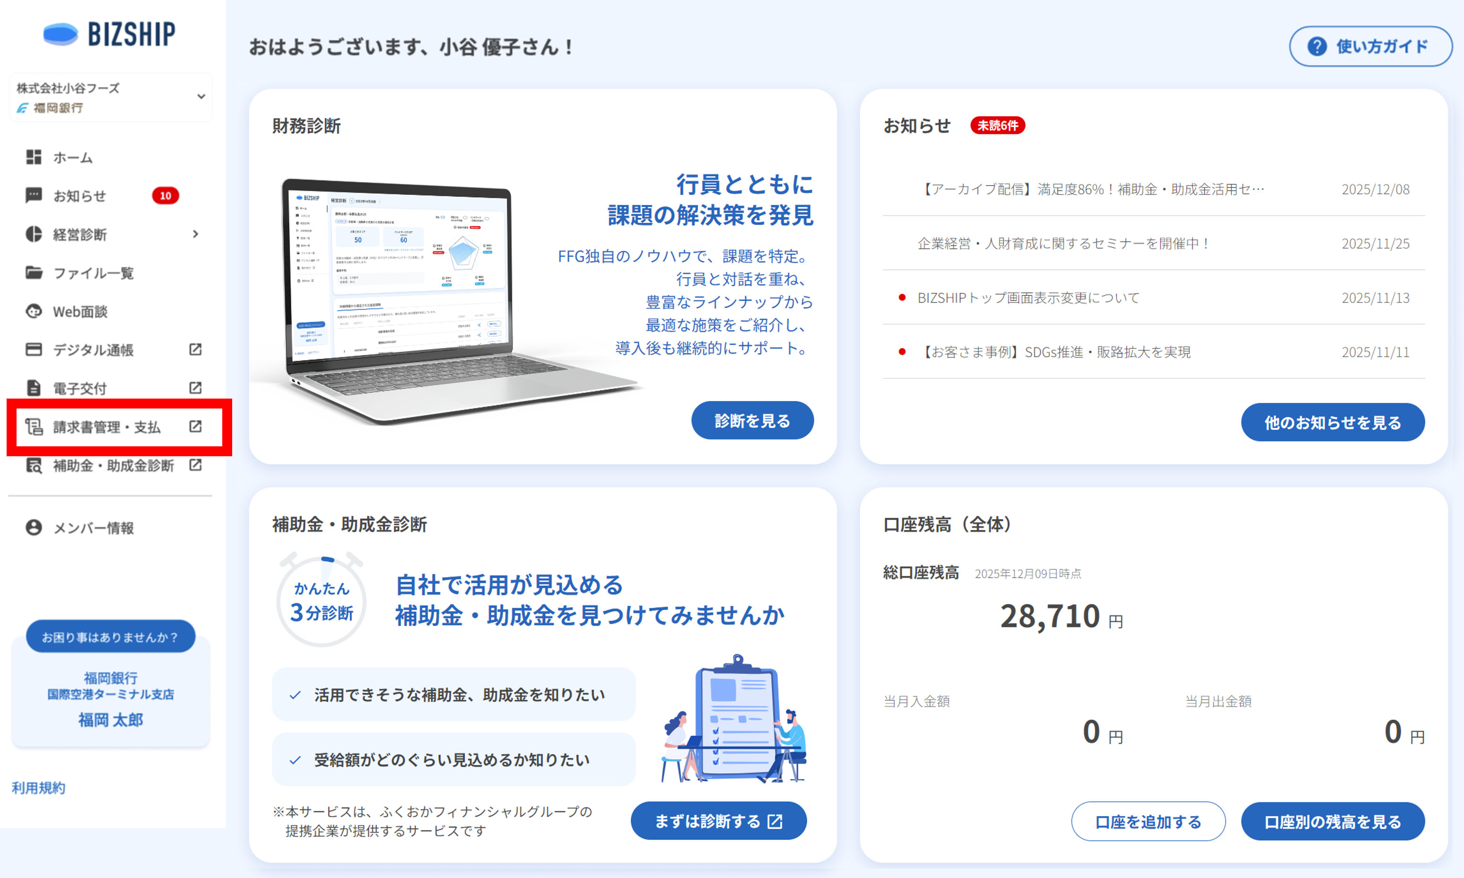Open 請求書管理・支払 menu label

coord(107,427)
